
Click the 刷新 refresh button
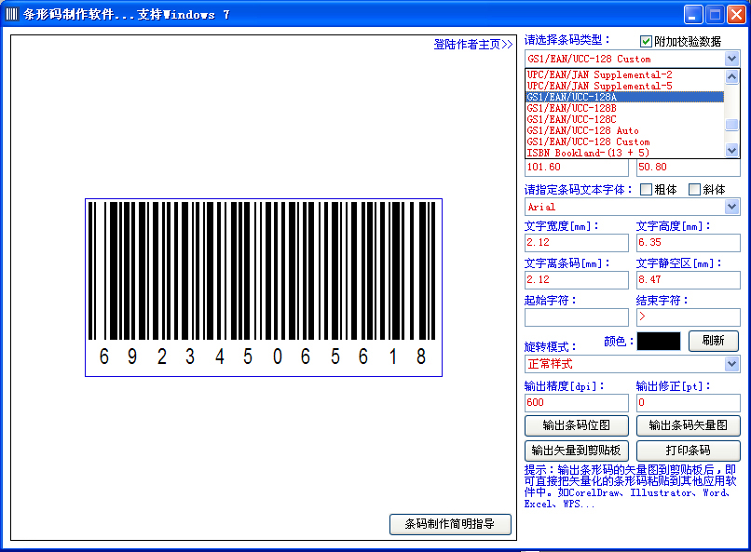[x=713, y=342]
